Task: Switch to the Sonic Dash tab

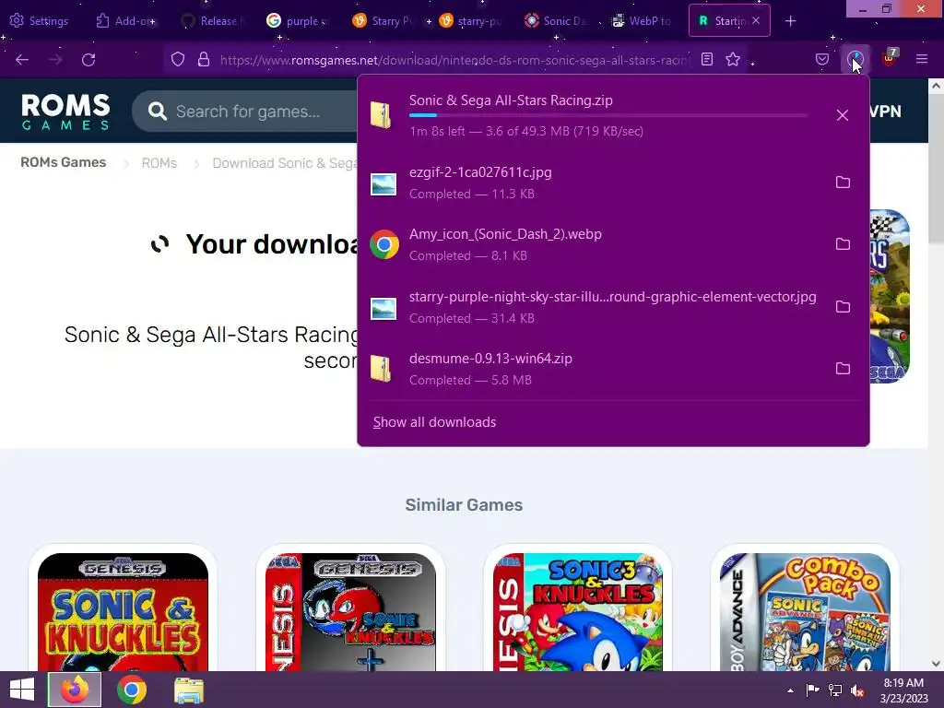Action: pyautogui.click(x=556, y=21)
